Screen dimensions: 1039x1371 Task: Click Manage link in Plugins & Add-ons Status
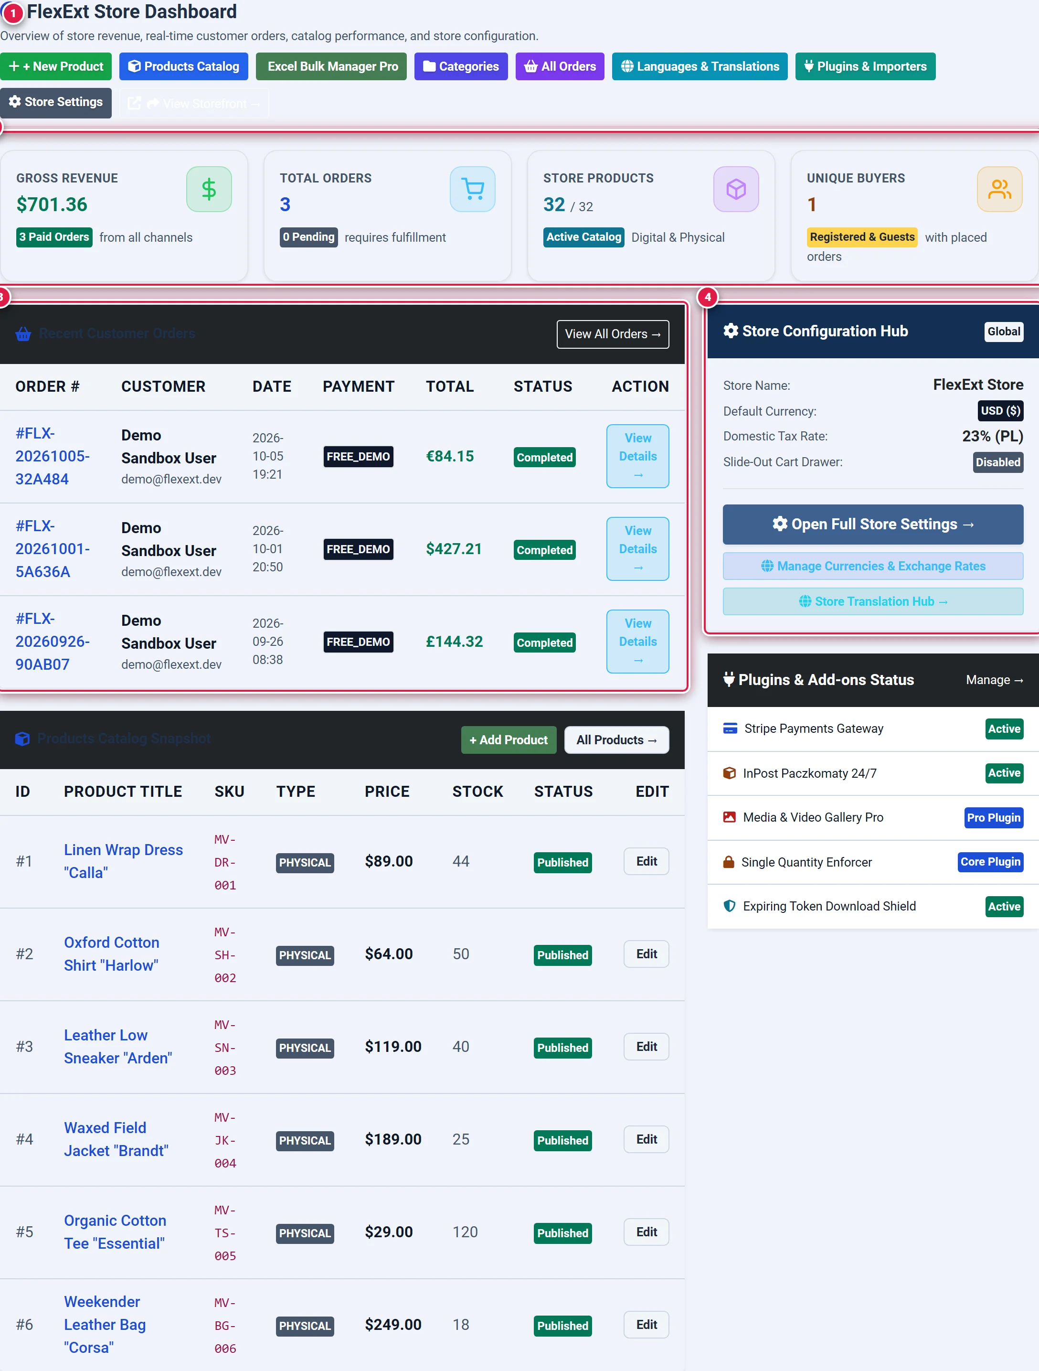[x=995, y=680]
